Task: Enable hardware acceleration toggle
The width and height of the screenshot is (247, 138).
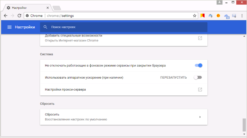Action: coord(198,77)
